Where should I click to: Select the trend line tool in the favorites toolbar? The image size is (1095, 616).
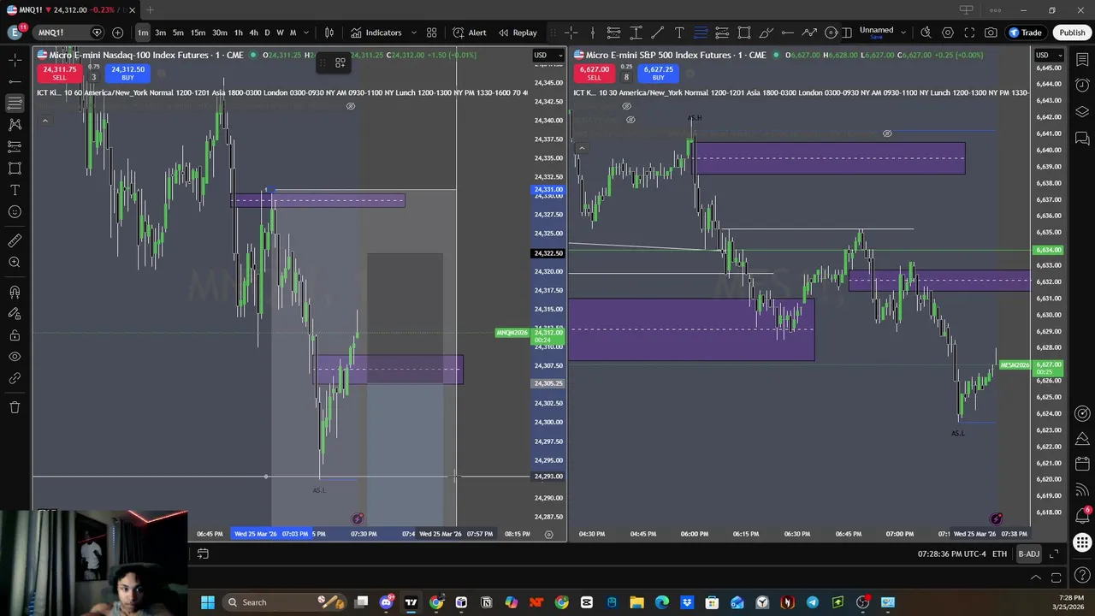tap(657, 33)
